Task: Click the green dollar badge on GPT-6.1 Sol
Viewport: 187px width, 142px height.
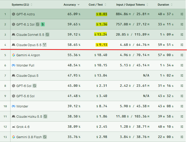Action: 43,24
